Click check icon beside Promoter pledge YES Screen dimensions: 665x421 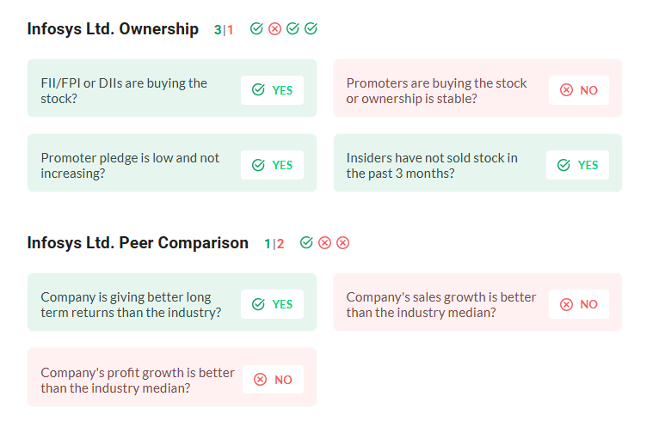tap(258, 165)
